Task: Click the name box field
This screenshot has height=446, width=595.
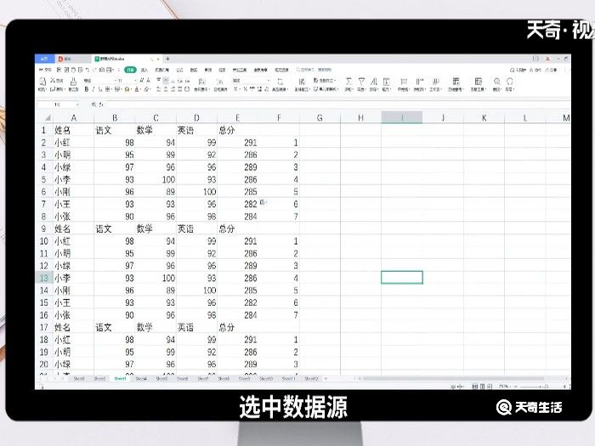Action: coord(57,104)
